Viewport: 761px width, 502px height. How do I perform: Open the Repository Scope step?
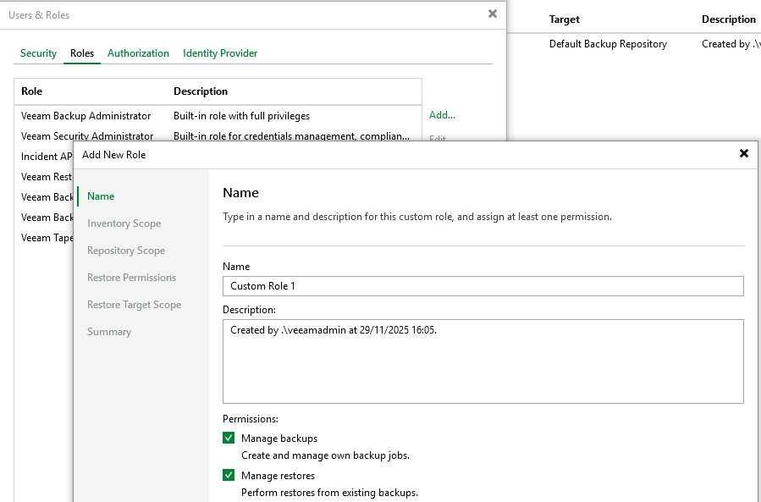pyautogui.click(x=126, y=251)
